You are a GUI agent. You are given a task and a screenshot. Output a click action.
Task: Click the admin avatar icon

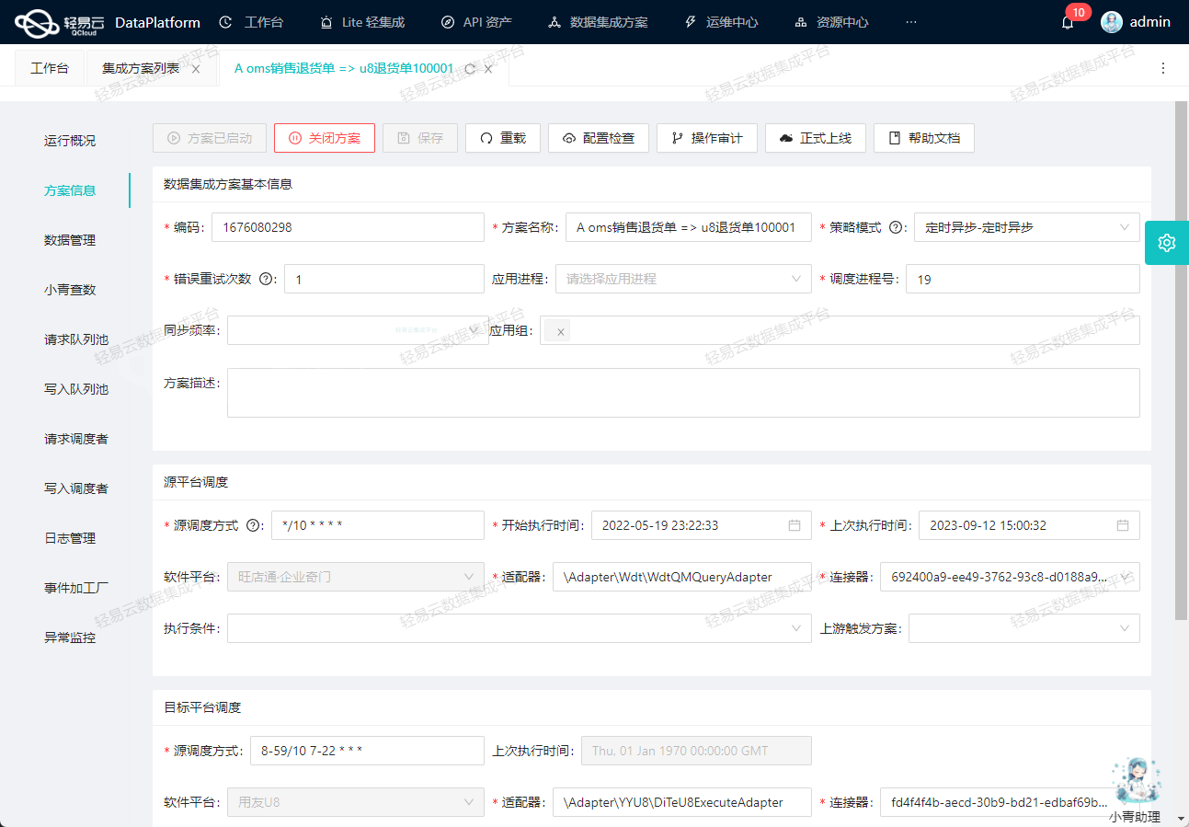(x=1111, y=22)
